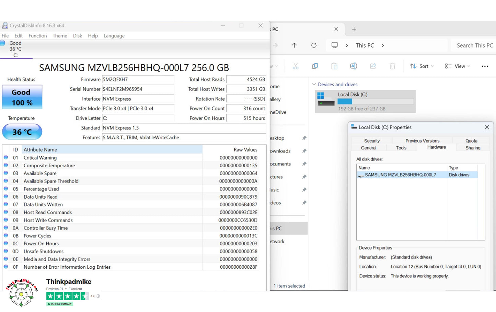Close the This PC tab in Explorer
The image size is (496, 312).
point(336,29)
